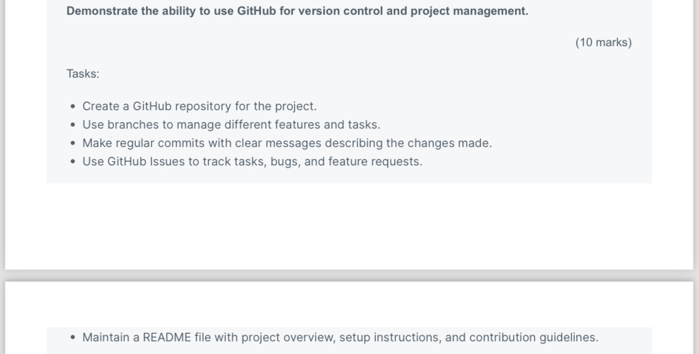The height and width of the screenshot is (354, 699).
Task: Click the "Use GitHub Issues" line
Action: tap(252, 162)
